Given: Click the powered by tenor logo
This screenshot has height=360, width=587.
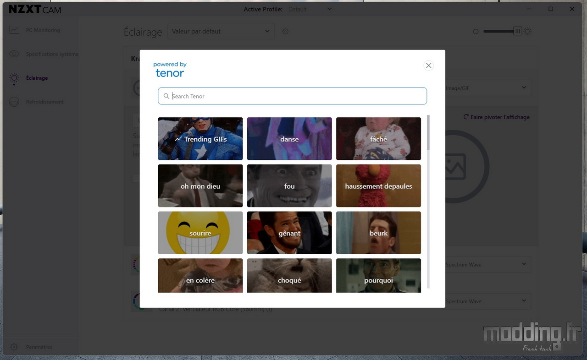Looking at the screenshot, I should click(170, 70).
